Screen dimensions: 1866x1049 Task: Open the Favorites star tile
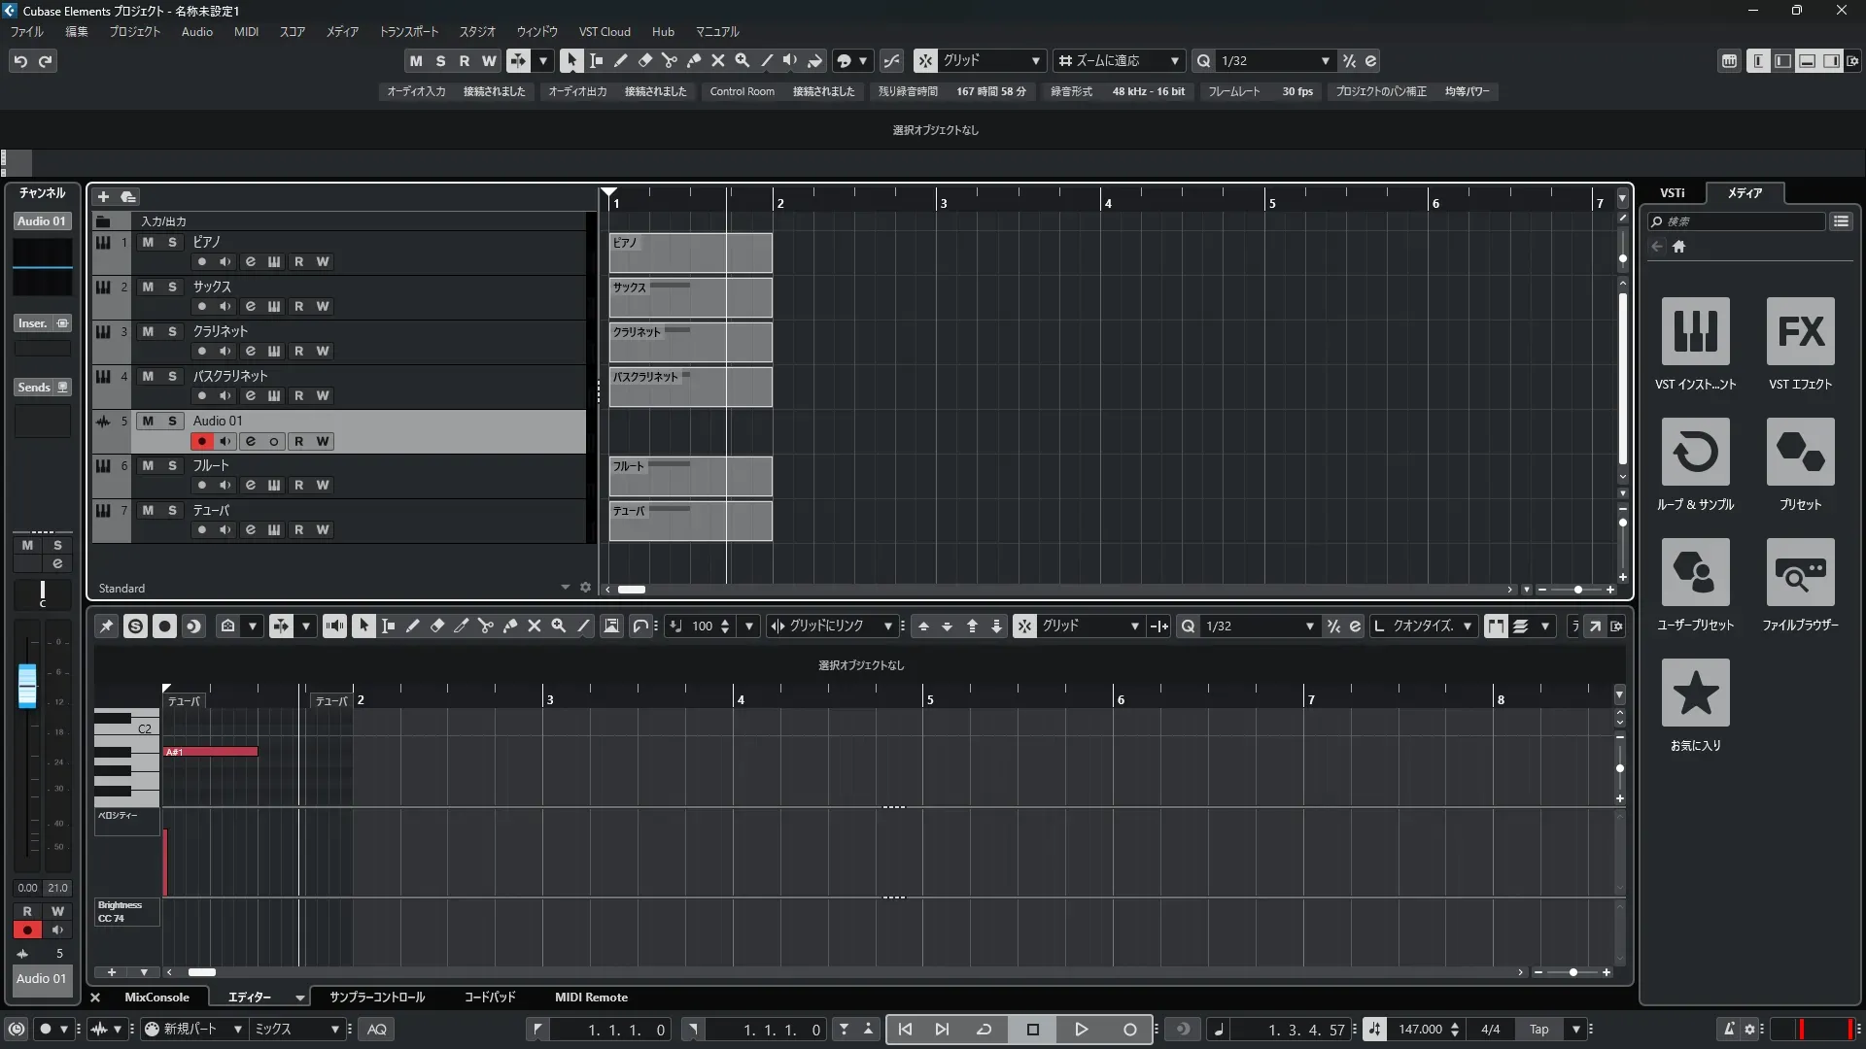1695,693
